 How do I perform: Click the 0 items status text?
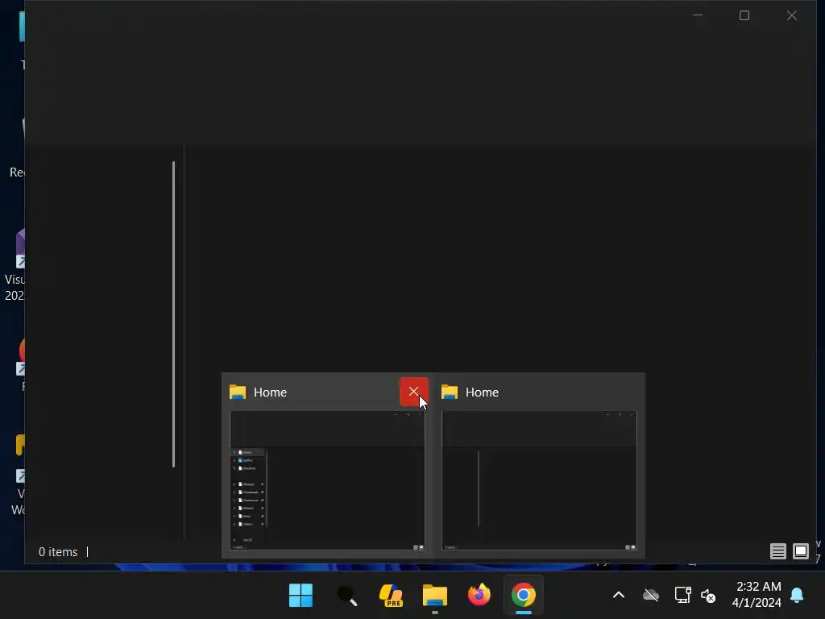point(58,551)
